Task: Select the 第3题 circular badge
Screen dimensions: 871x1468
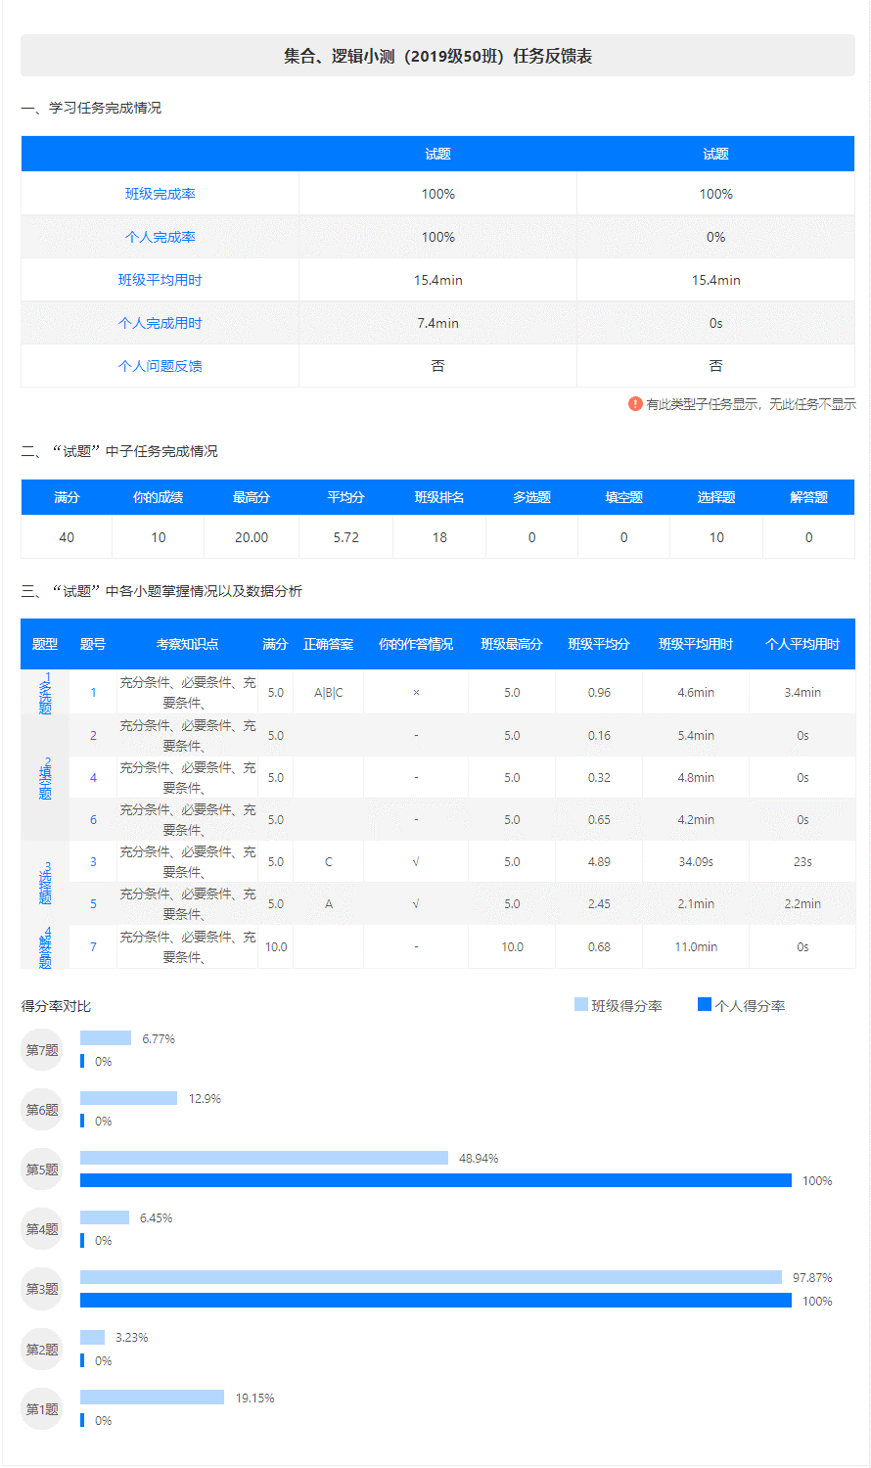Action: pyautogui.click(x=42, y=1289)
